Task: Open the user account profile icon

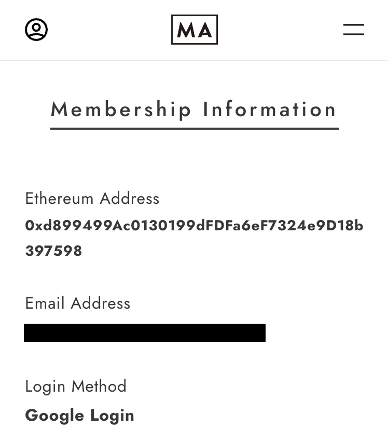Action: tap(36, 30)
